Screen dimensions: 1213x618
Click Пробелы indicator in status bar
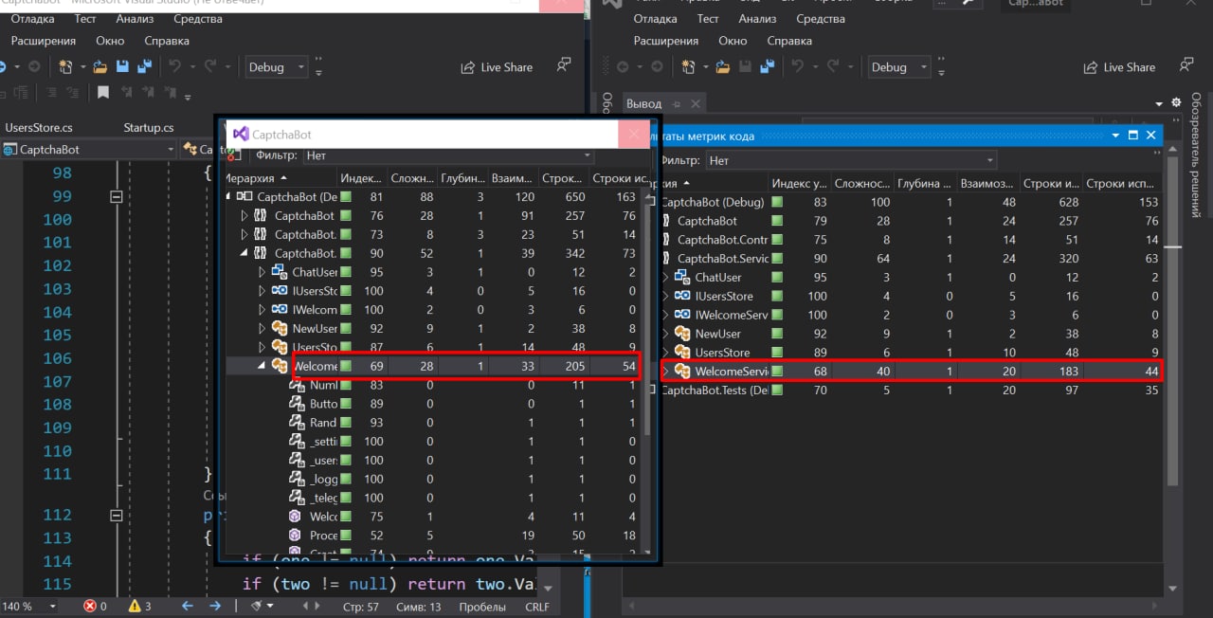click(x=482, y=607)
